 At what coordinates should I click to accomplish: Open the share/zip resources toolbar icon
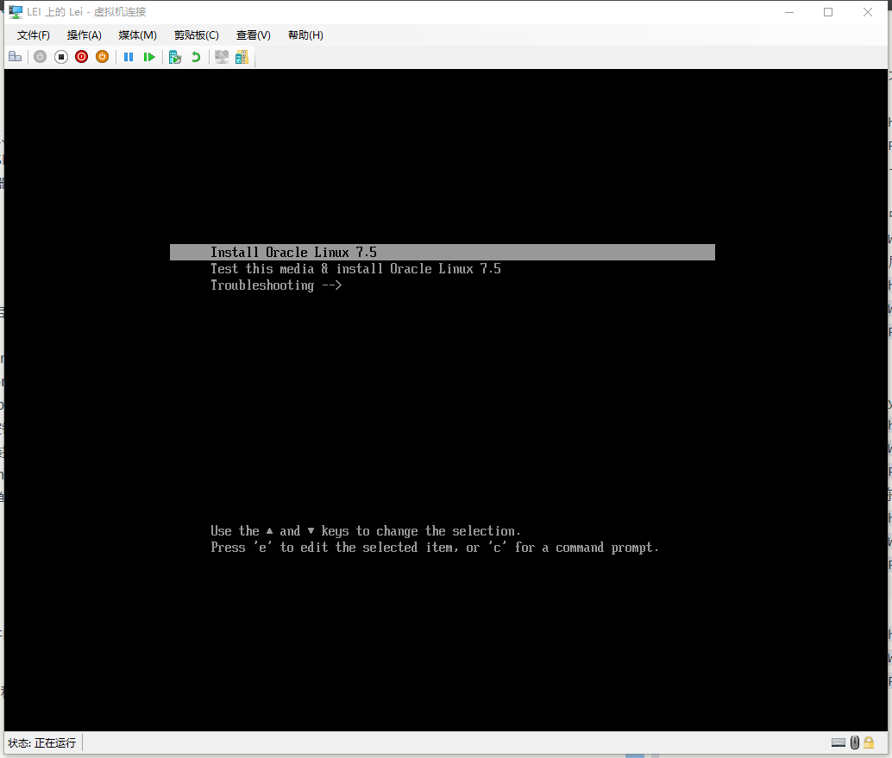(x=242, y=57)
